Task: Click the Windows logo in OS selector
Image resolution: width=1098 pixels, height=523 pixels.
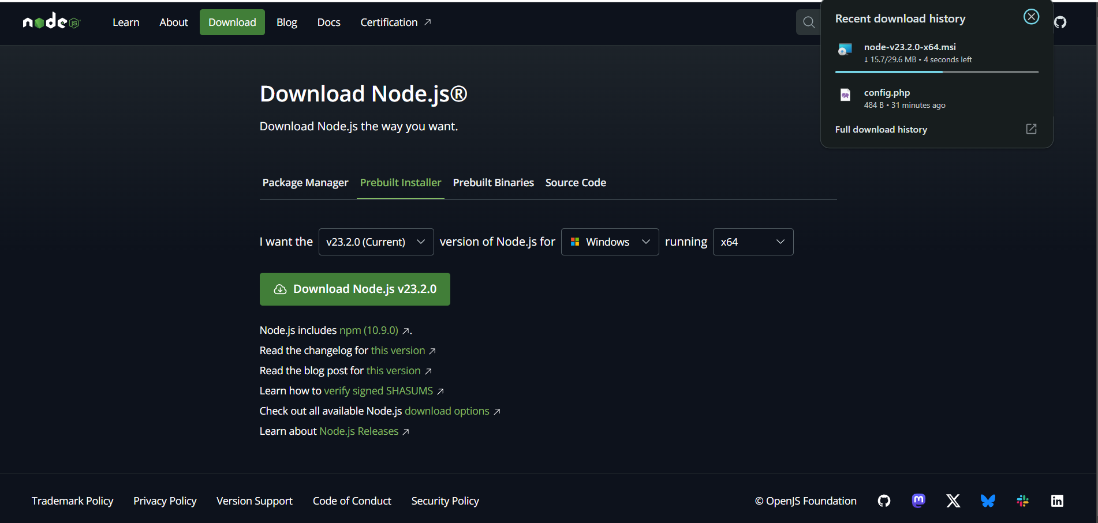Action: (x=575, y=242)
